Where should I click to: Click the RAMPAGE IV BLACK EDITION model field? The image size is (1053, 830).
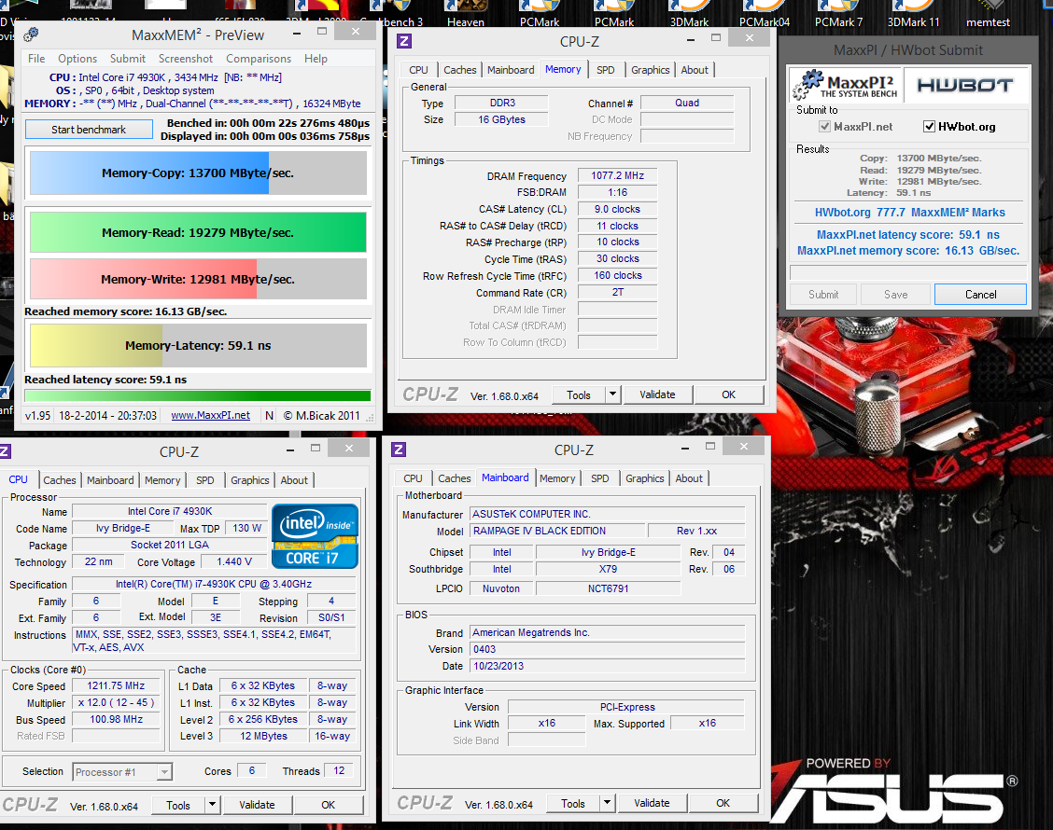click(x=557, y=531)
